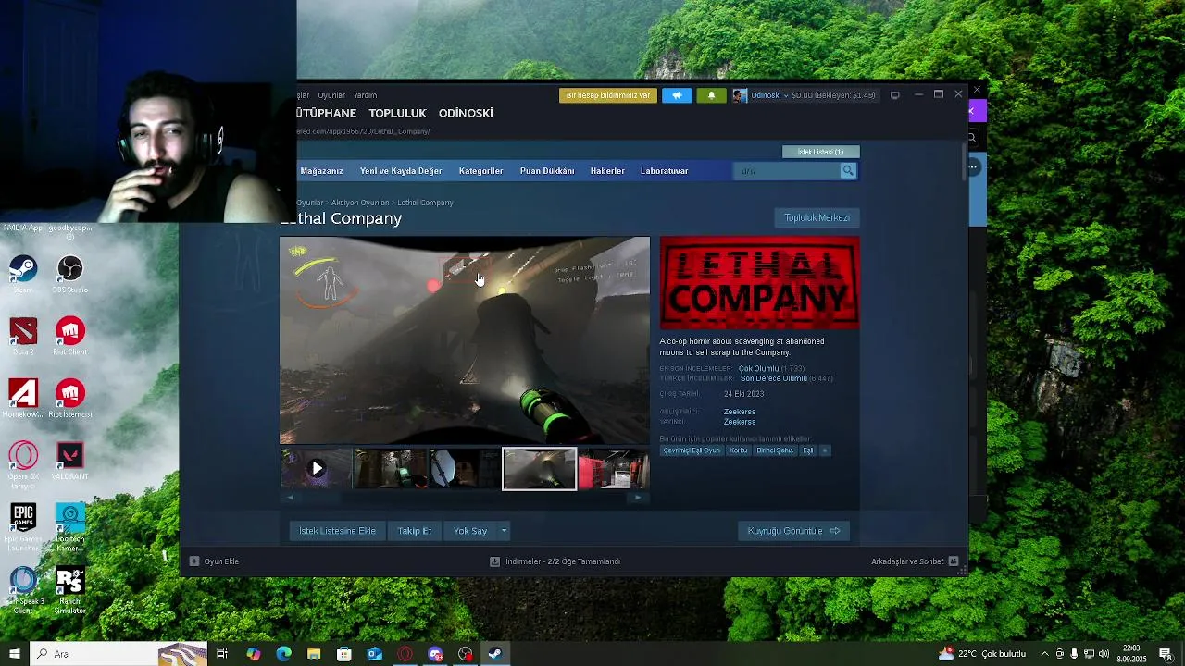Select the Korku tag

[x=738, y=450]
